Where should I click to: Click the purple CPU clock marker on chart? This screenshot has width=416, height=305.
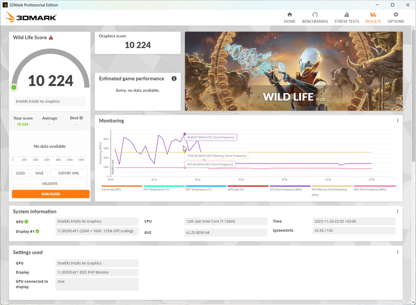(x=185, y=134)
